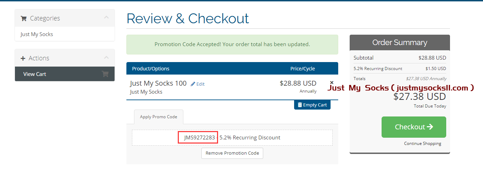Click the JMS9272283 promo code text

coord(200,138)
